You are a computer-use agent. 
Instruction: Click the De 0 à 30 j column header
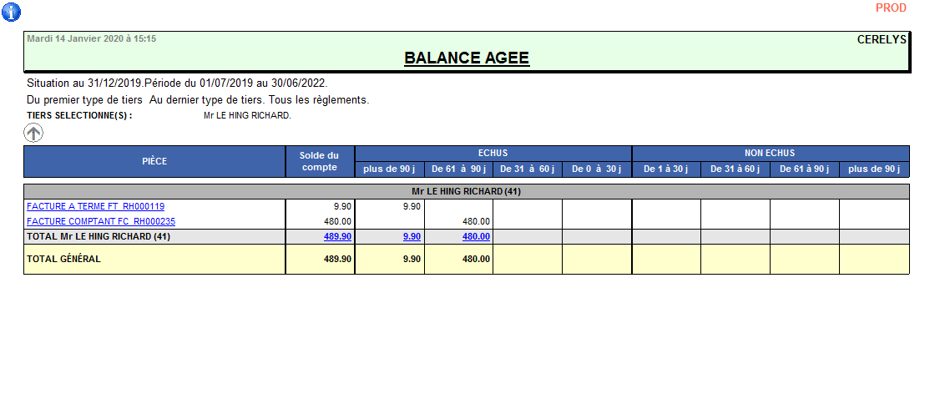coord(596,169)
